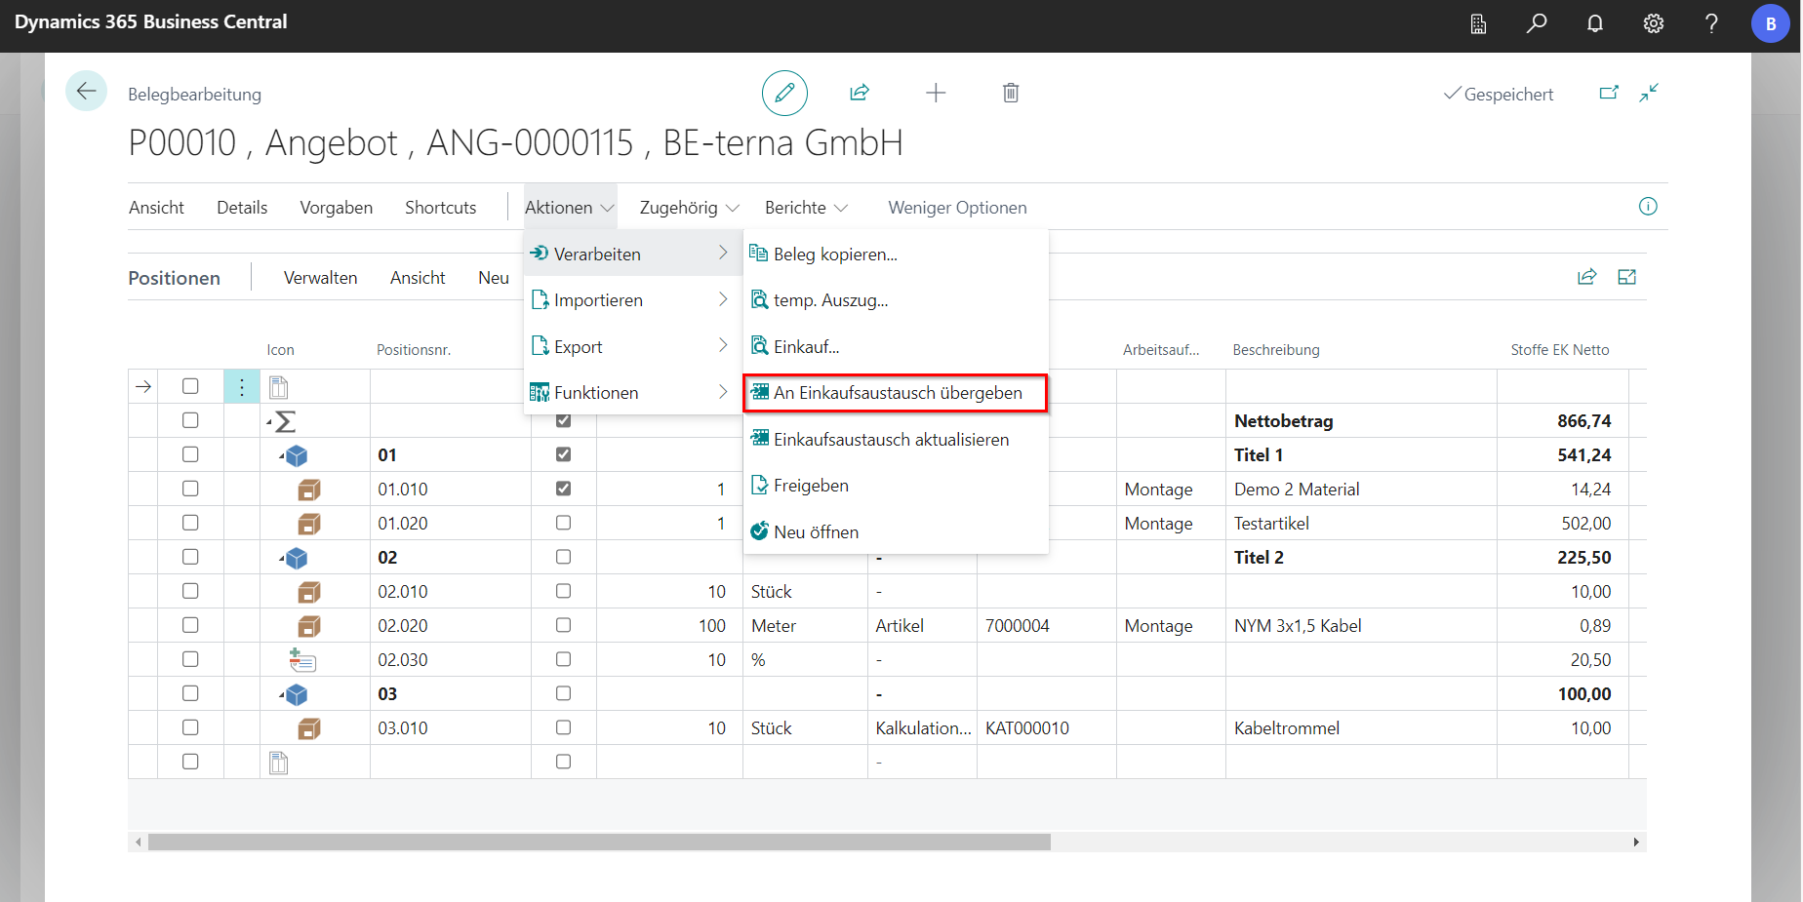Select Beleg kopieren menu entry

coord(834,255)
